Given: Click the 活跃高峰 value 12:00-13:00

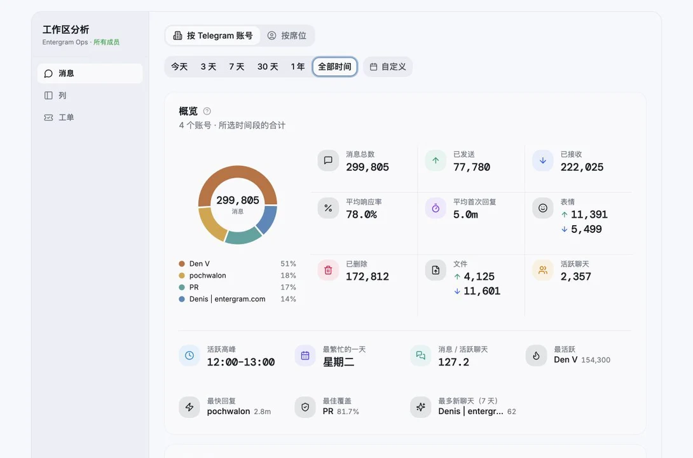Looking at the screenshot, I should [241, 362].
